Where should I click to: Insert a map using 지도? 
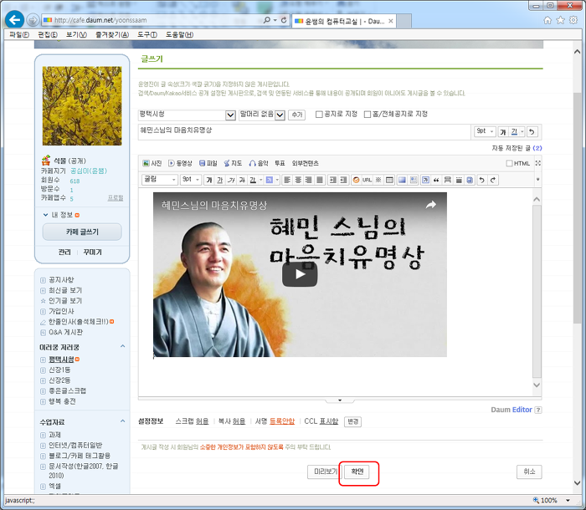coord(233,163)
